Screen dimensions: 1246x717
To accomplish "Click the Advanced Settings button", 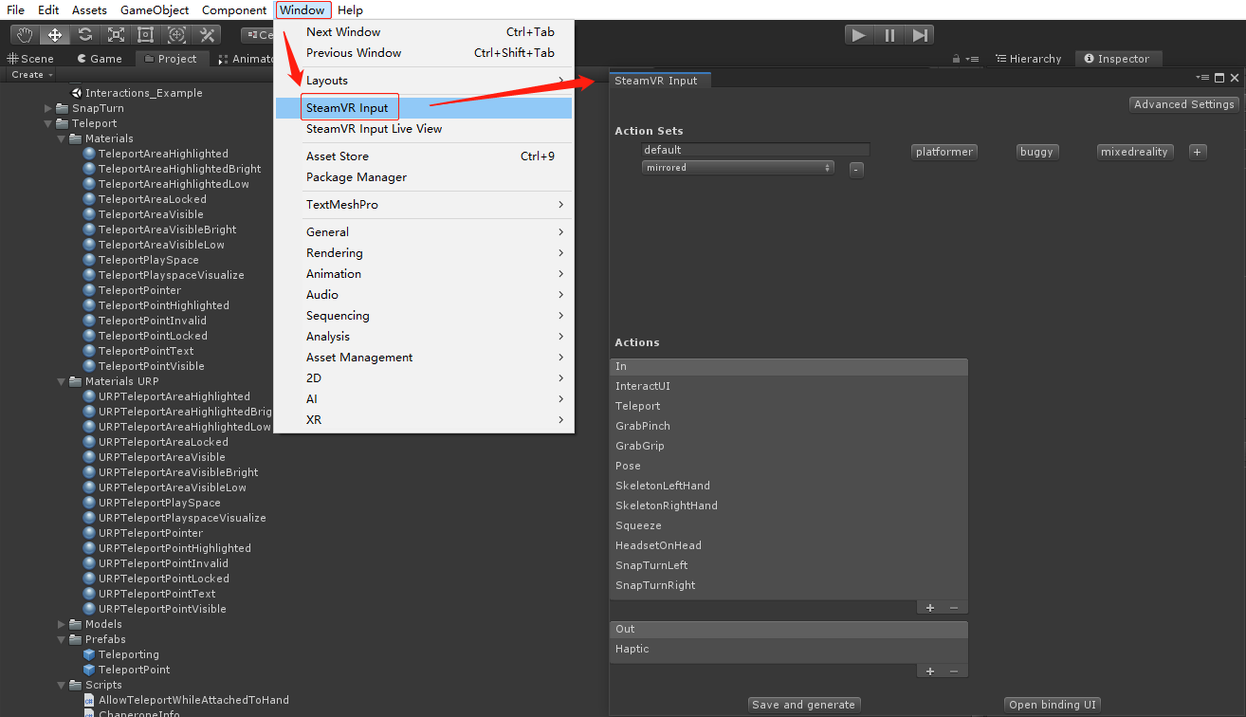I will pyautogui.click(x=1184, y=104).
